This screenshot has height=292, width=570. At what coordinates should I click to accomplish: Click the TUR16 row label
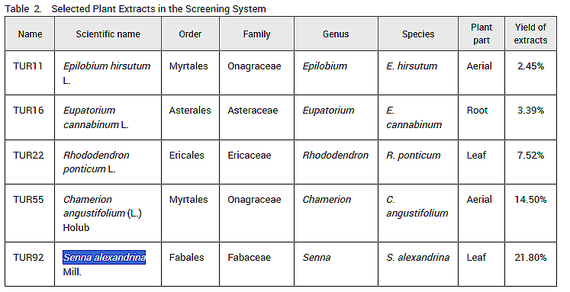(28, 111)
